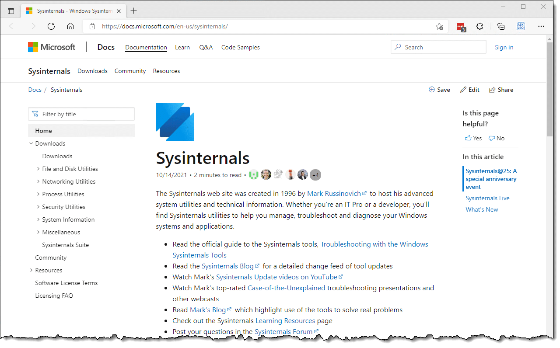The image size is (560, 348).
Task: Expand the Resources sidebar section
Action: point(31,270)
